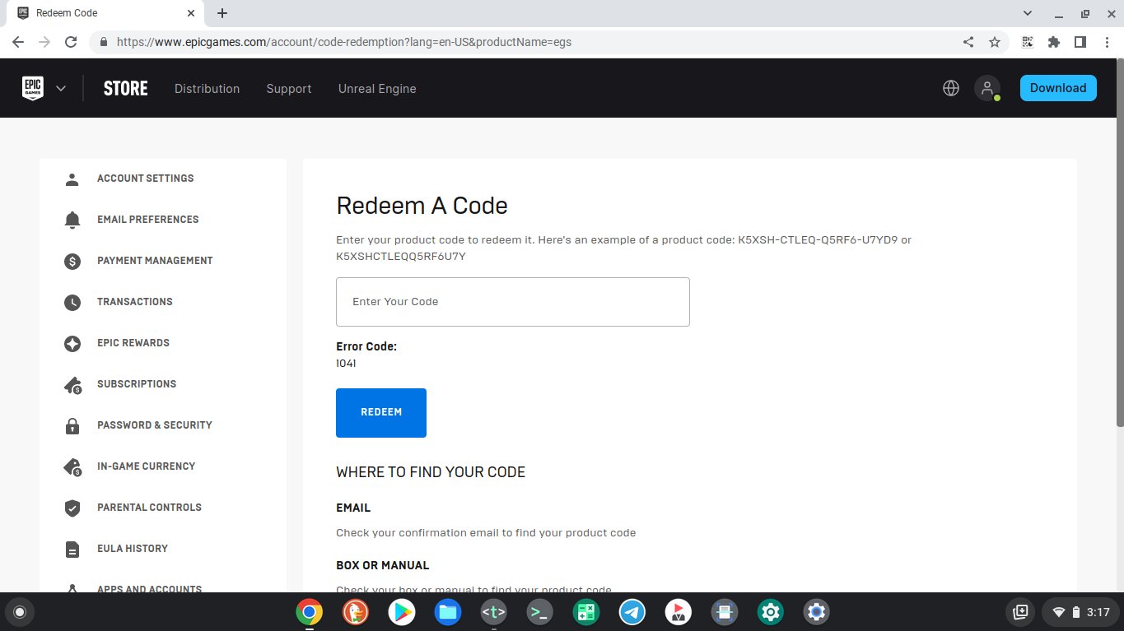Bookmark this page with the star icon
The width and height of the screenshot is (1124, 631).
pyautogui.click(x=994, y=42)
